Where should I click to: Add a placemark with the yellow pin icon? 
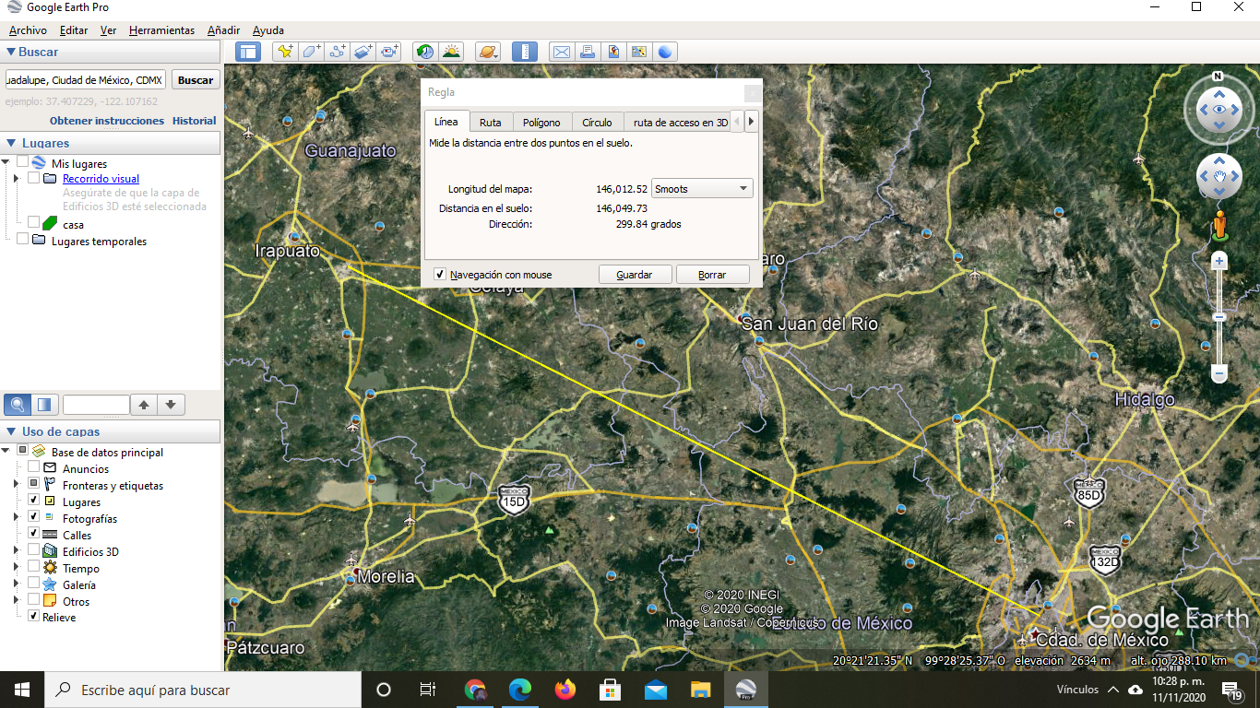(x=285, y=52)
